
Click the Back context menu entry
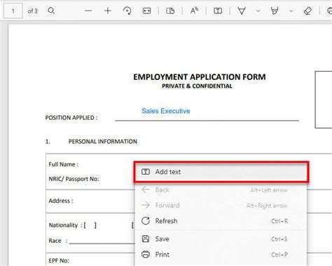[221, 189]
